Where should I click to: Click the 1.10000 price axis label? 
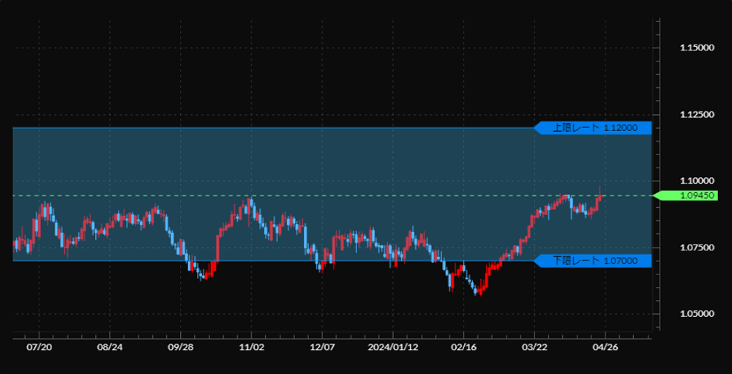[697, 181]
